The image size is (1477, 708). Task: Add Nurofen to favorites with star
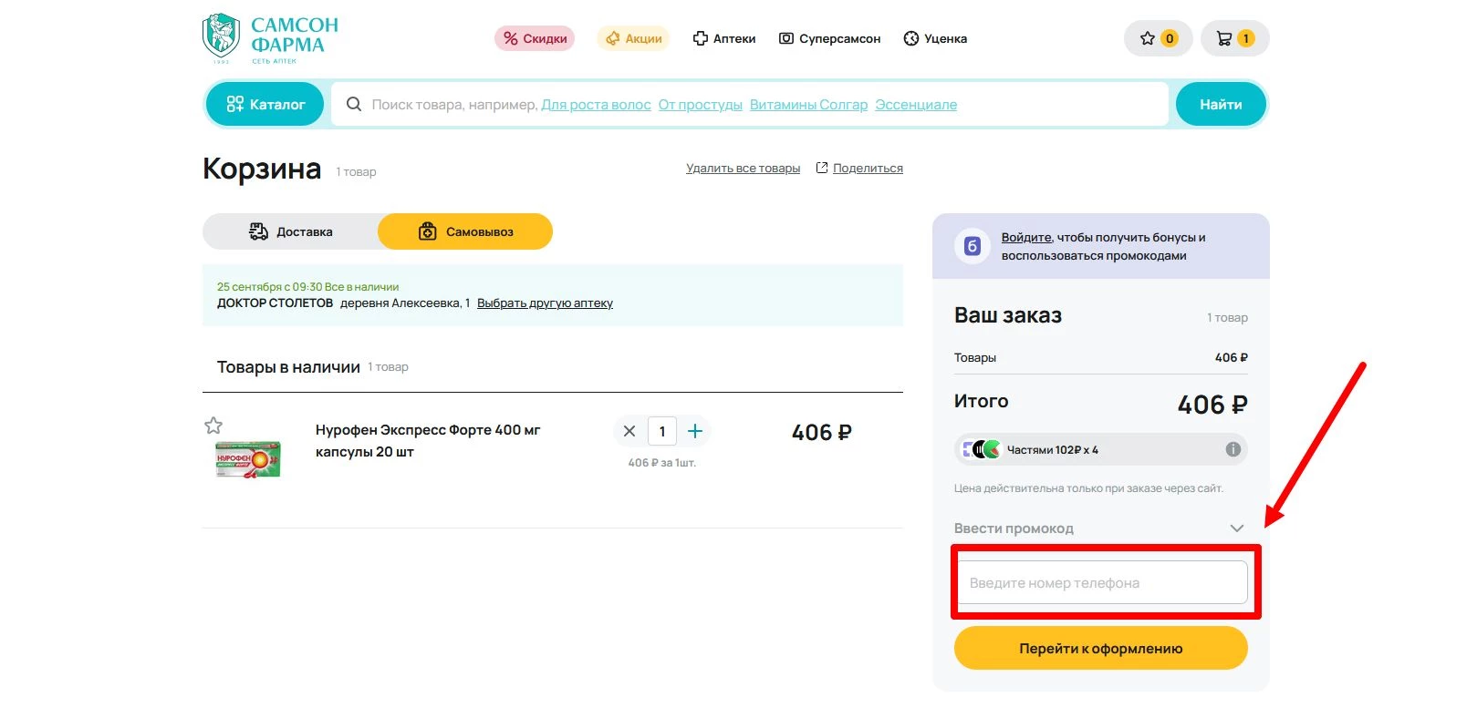click(x=213, y=426)
